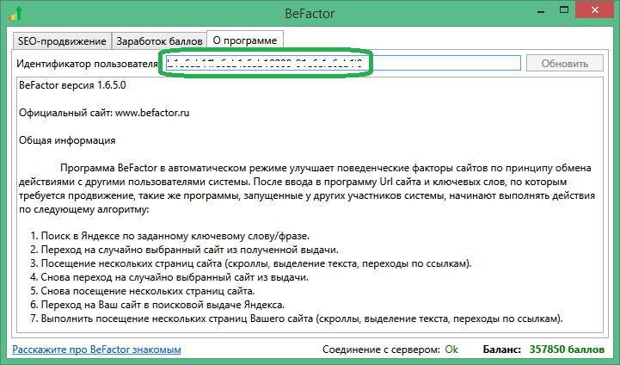Screen dimensions: 620x365
Task: Click step 4 Снова переход на случайно выбранный сайт
Action: click(x=169, y=277)
